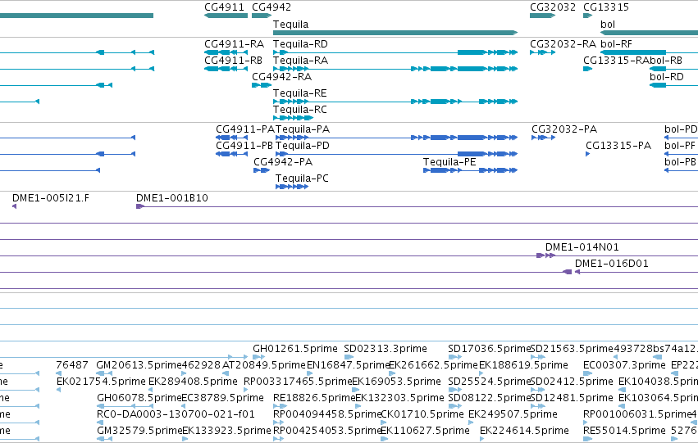Screen dimensions: 698x443
Task: Select BAC clone label DME1-016D01
Action: 612,264
